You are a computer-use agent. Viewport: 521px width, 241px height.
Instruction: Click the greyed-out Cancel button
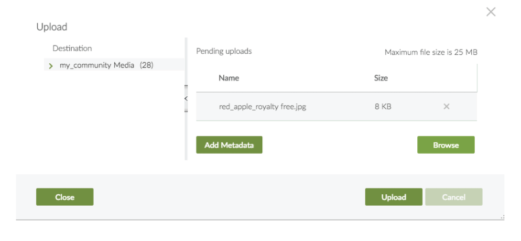click(454, 197)
